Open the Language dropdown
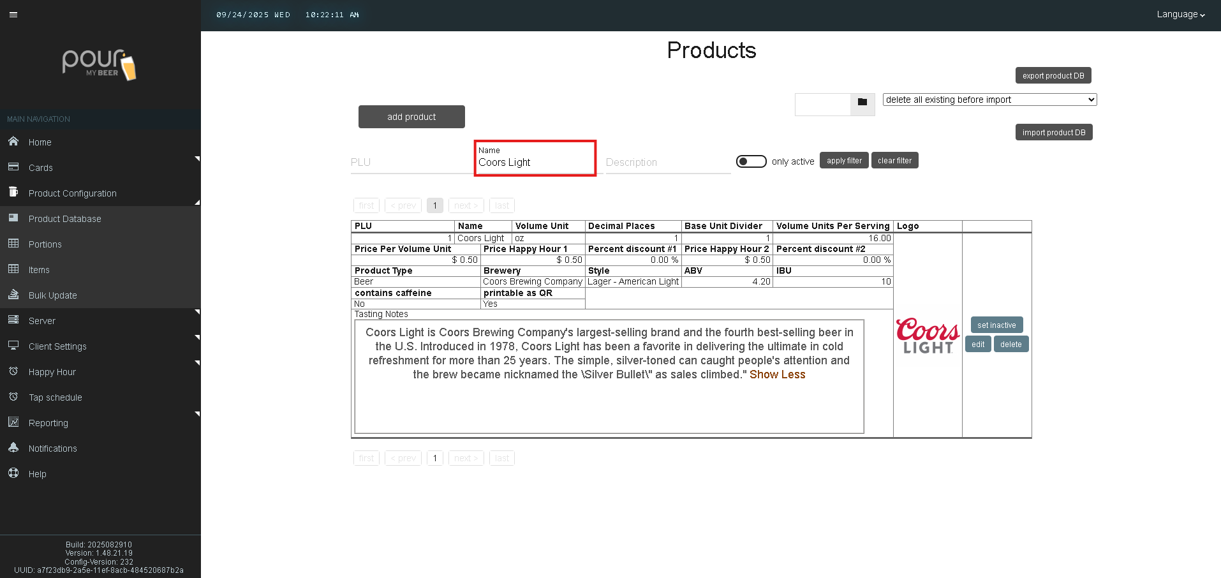This screenshot has width=1221, height=578. tap(1180, 15)
